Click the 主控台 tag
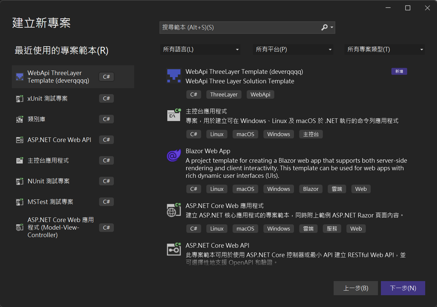 click(311, 134)
